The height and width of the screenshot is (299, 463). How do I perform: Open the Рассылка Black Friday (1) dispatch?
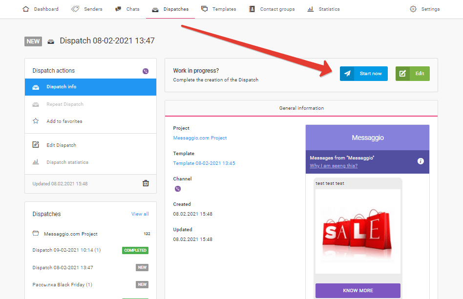click(x=63, y=284)
